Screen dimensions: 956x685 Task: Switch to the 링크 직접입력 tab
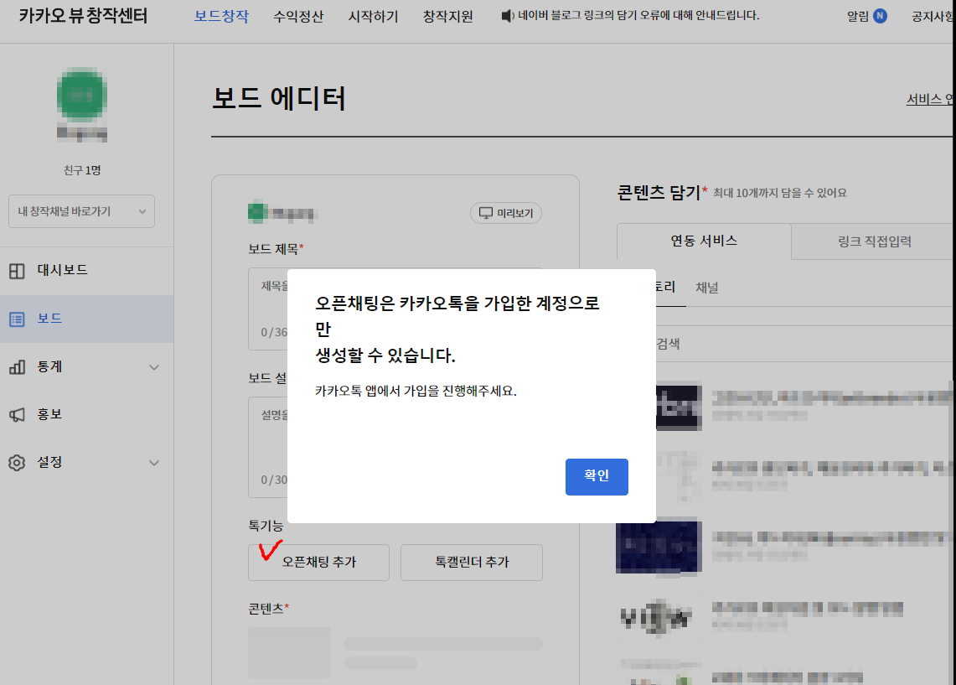pyautogui.click(x=874, y=241)
